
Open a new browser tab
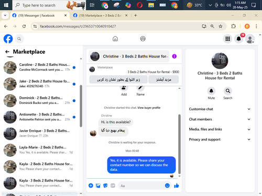[x=136, y=16]
